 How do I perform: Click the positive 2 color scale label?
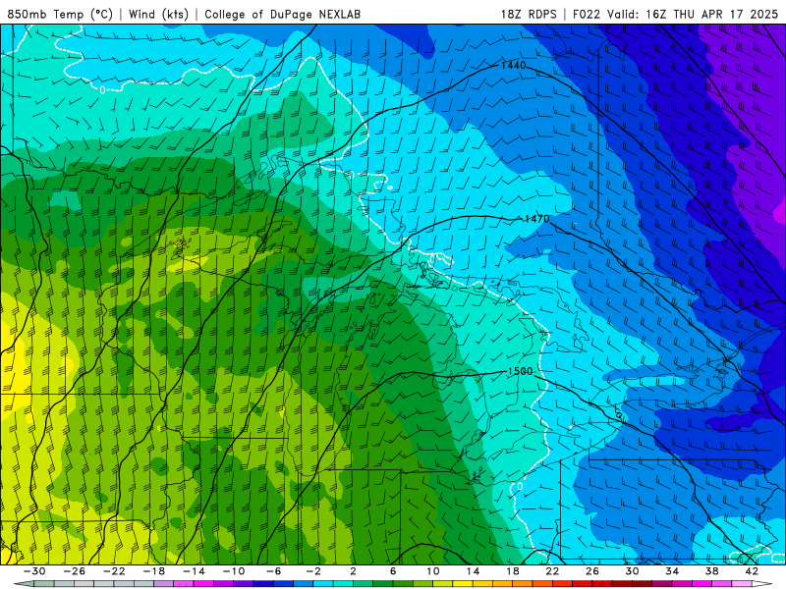click(x=353, y=571)
